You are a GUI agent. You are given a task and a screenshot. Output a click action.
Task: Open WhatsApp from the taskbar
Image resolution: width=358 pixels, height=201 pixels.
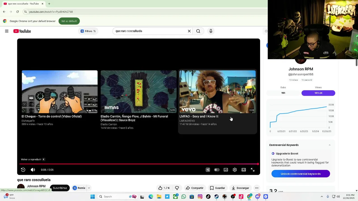[183, 197]
